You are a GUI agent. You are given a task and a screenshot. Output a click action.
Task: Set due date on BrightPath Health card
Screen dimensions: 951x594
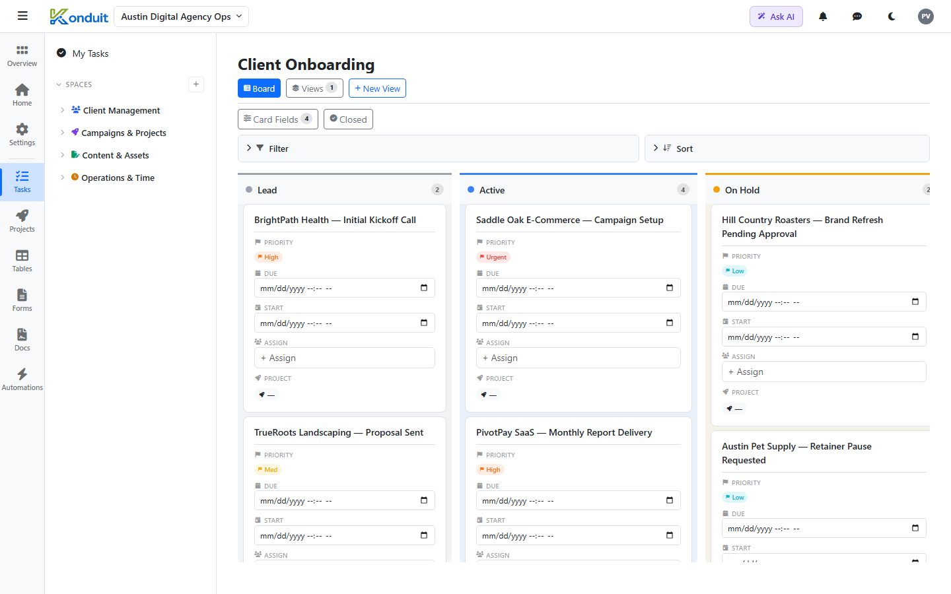coord(345,288)
